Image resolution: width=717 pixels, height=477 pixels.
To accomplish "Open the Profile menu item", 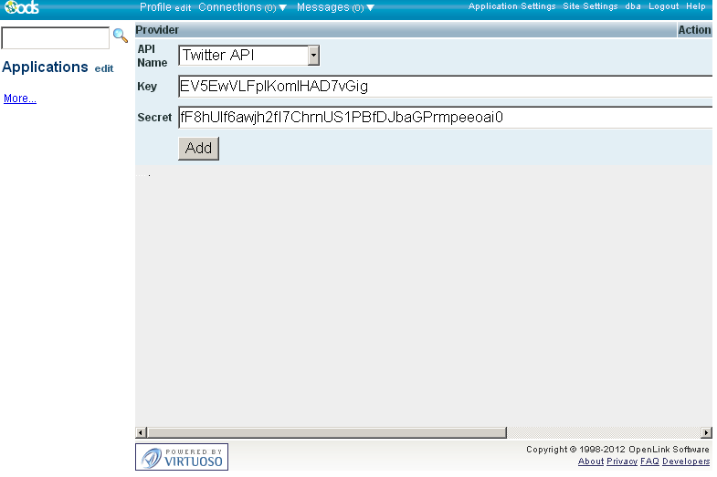I will [155, 7].
